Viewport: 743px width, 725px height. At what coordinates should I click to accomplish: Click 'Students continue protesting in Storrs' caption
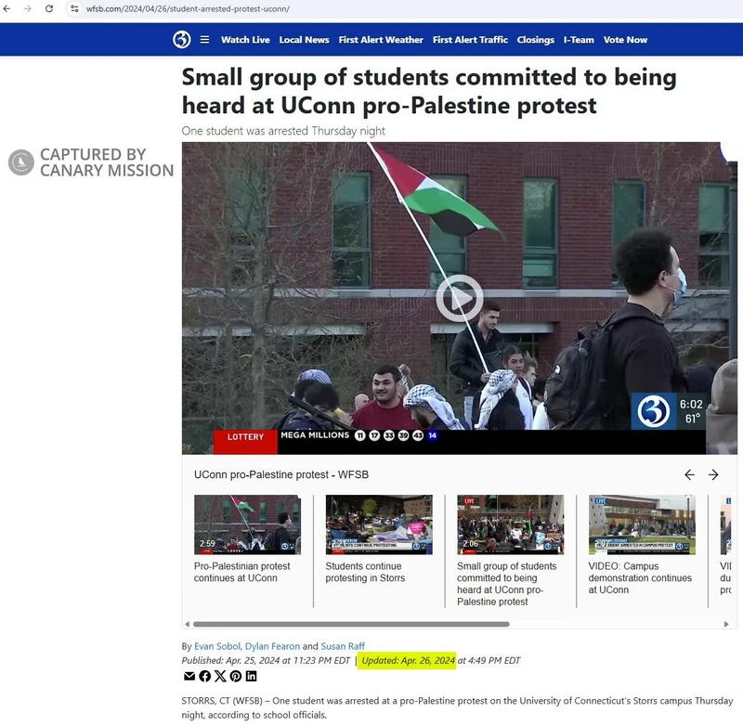click(365, 572)
